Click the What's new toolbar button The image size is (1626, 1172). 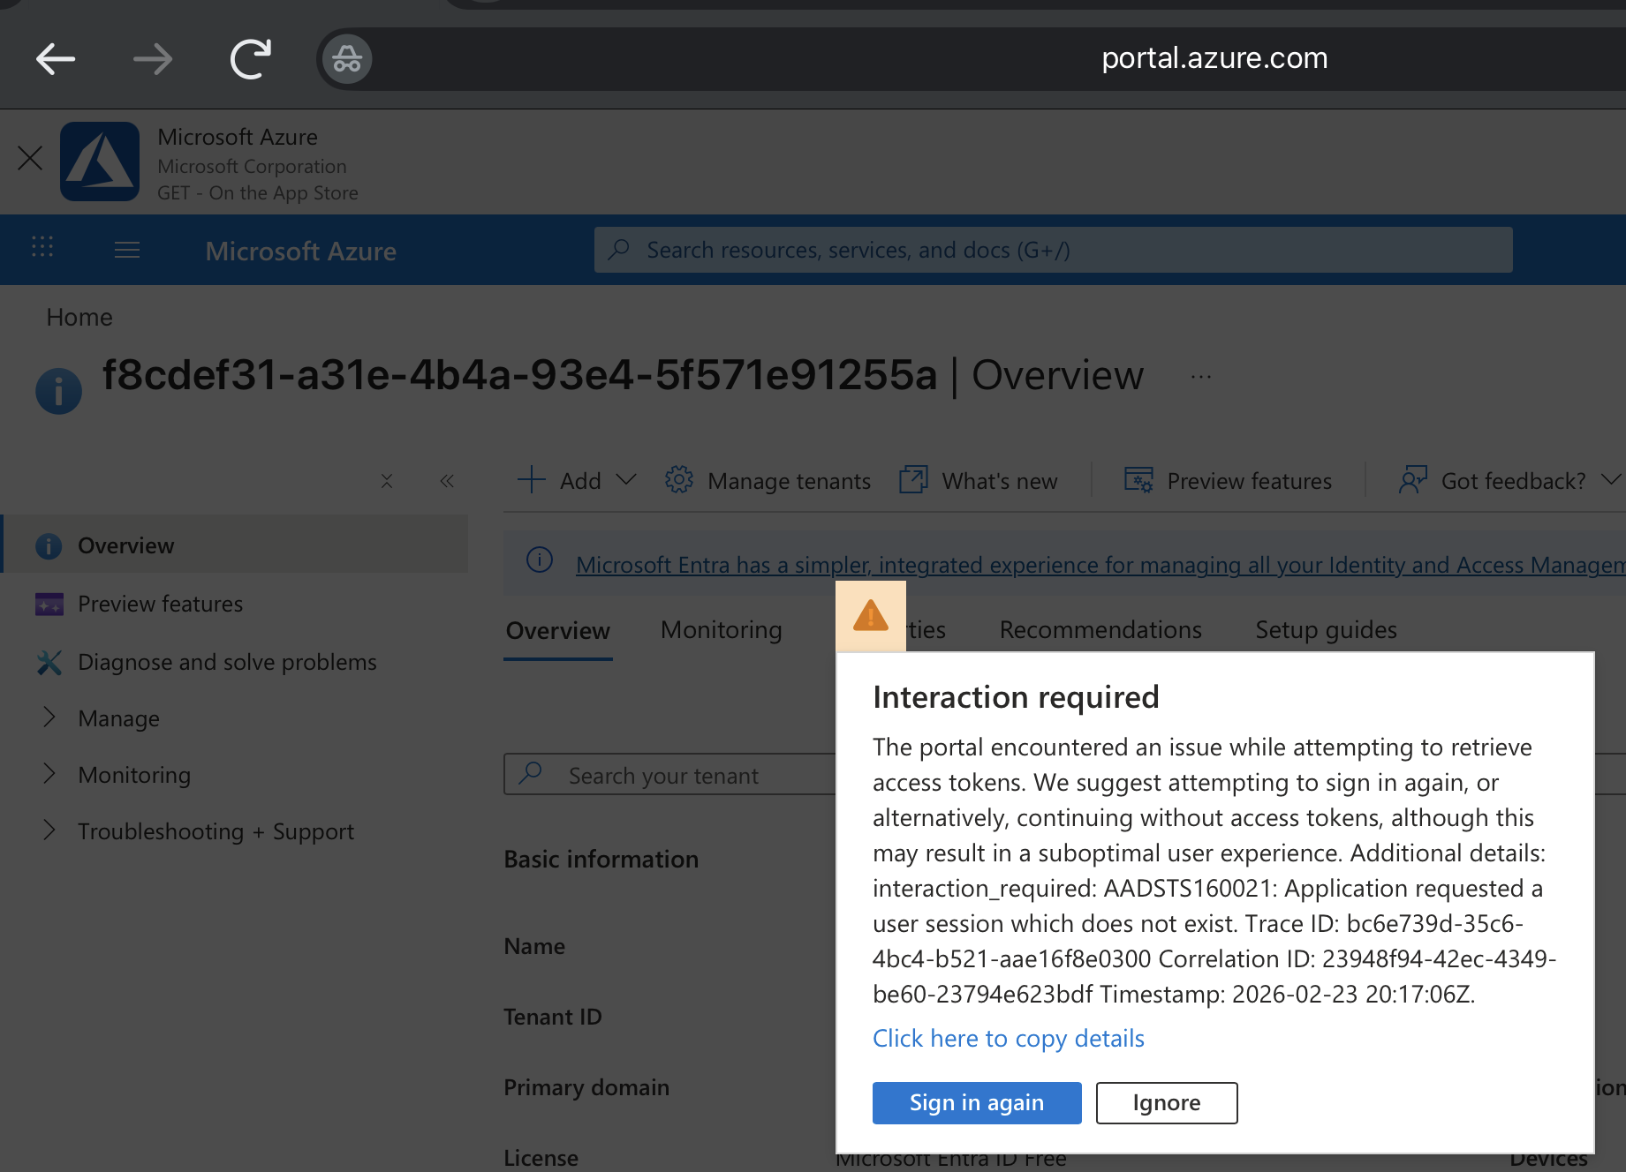(978, 480)
